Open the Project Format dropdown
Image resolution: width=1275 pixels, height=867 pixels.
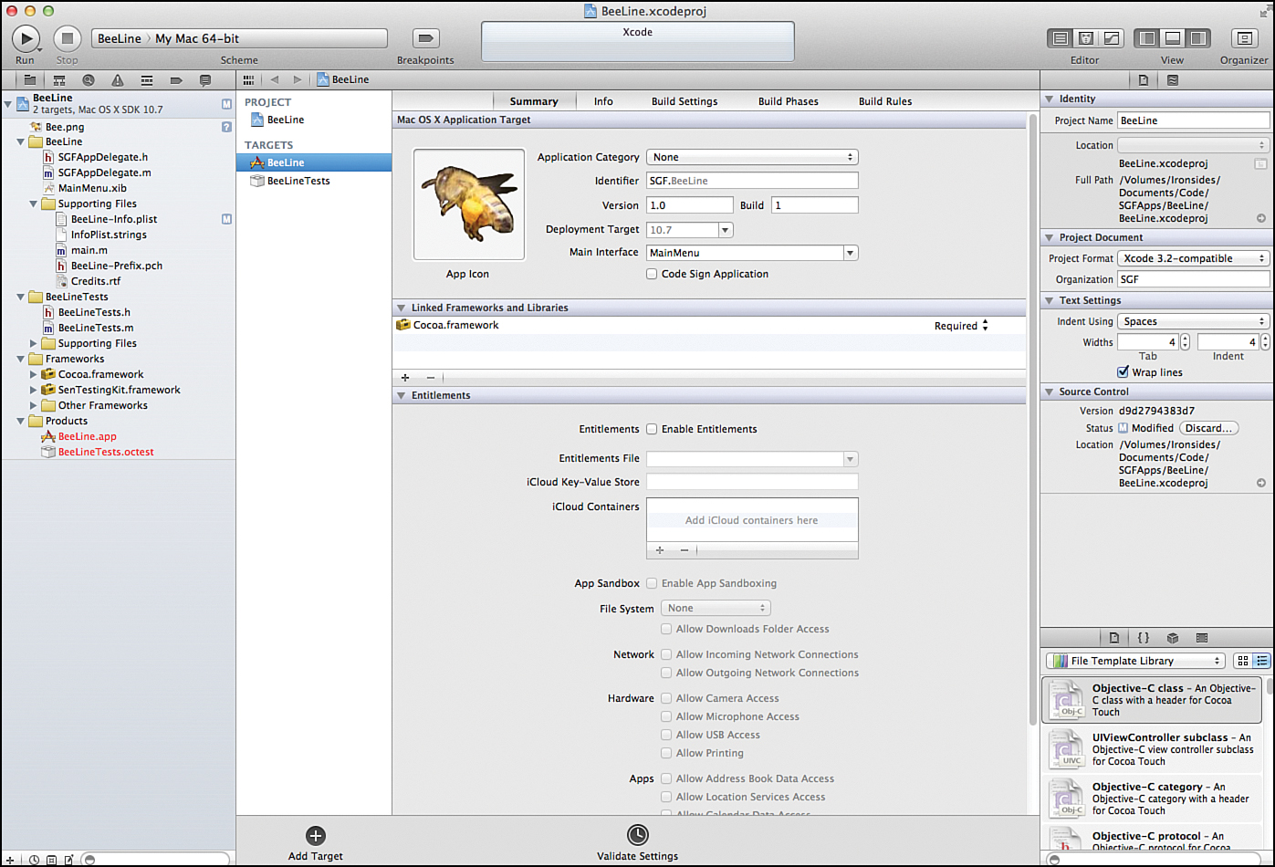(x=1194, y=258)
